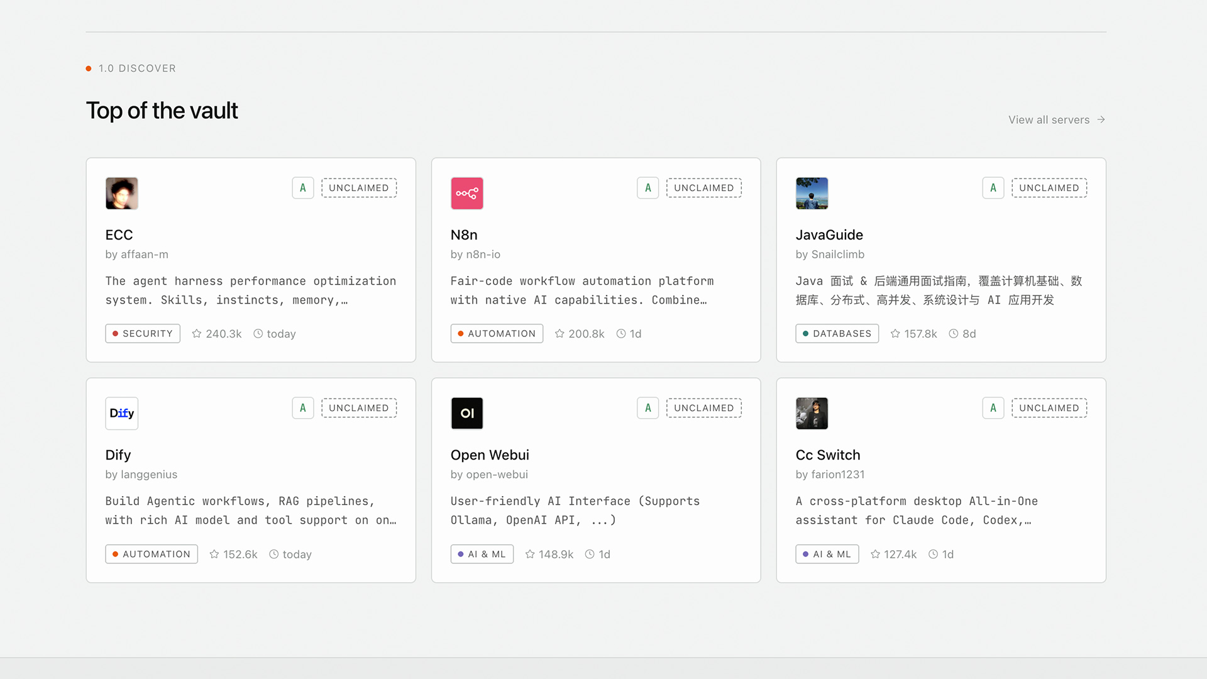Click the A grade badge on JavaGuide card
Viewport: 1207px width, 679px height.
click(993, 188)
